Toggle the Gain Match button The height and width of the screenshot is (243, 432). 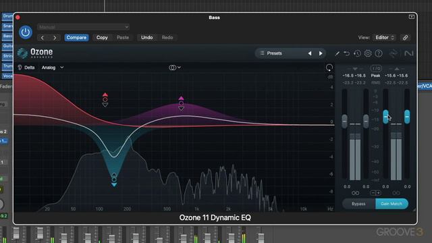[x=391, y=204]
